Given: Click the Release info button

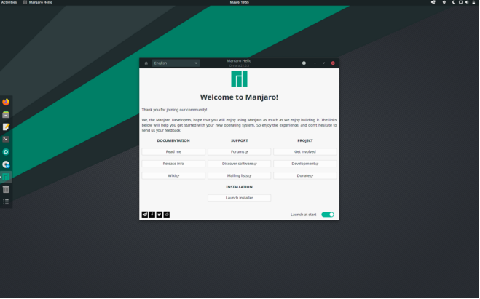Looking at the screenshot, I should pos(173,164).
